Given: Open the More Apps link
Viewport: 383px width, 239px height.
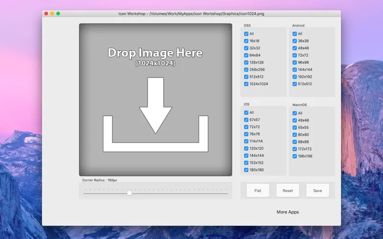Looking at the screenshot, I should [x=288, y=212].
